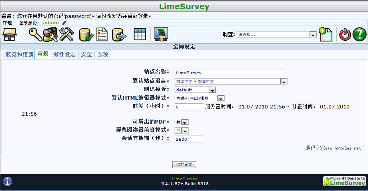The height and width of the screenshot is (191, 368).
Task: Click the LimeSurvey header title
Action: click(184, 6)
